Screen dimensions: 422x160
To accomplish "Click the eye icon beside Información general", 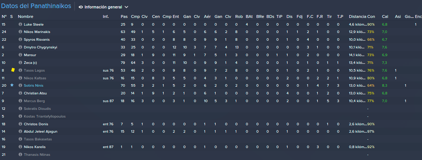I will coord(81,7).
